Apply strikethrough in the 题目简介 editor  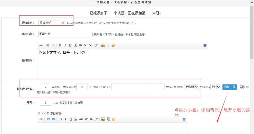click(80, 45)
